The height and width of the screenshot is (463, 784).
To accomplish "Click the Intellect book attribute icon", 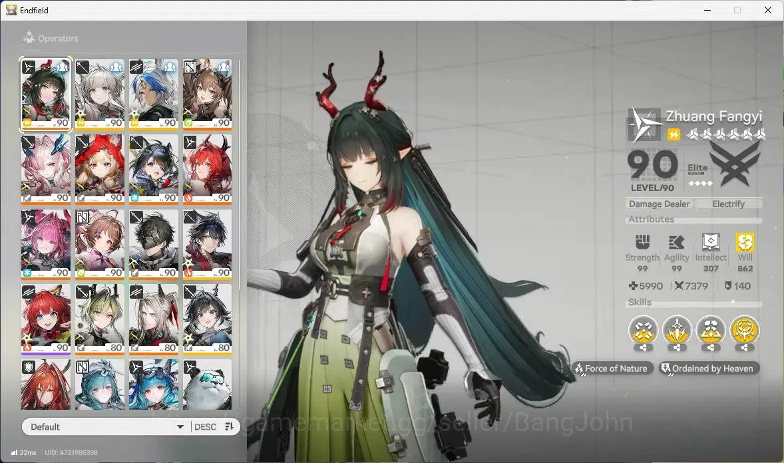I will pos(711,242).
